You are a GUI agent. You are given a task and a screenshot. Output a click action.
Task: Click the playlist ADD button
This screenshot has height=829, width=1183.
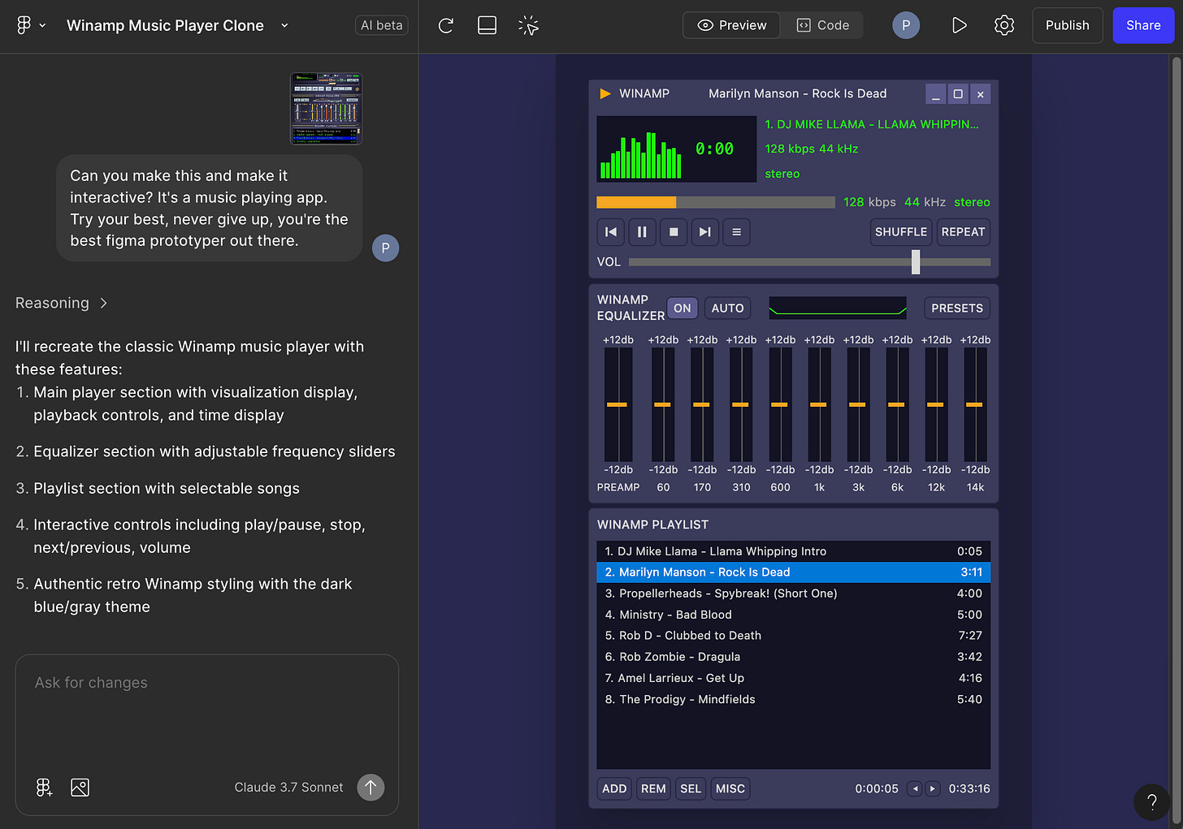point(614,788)
